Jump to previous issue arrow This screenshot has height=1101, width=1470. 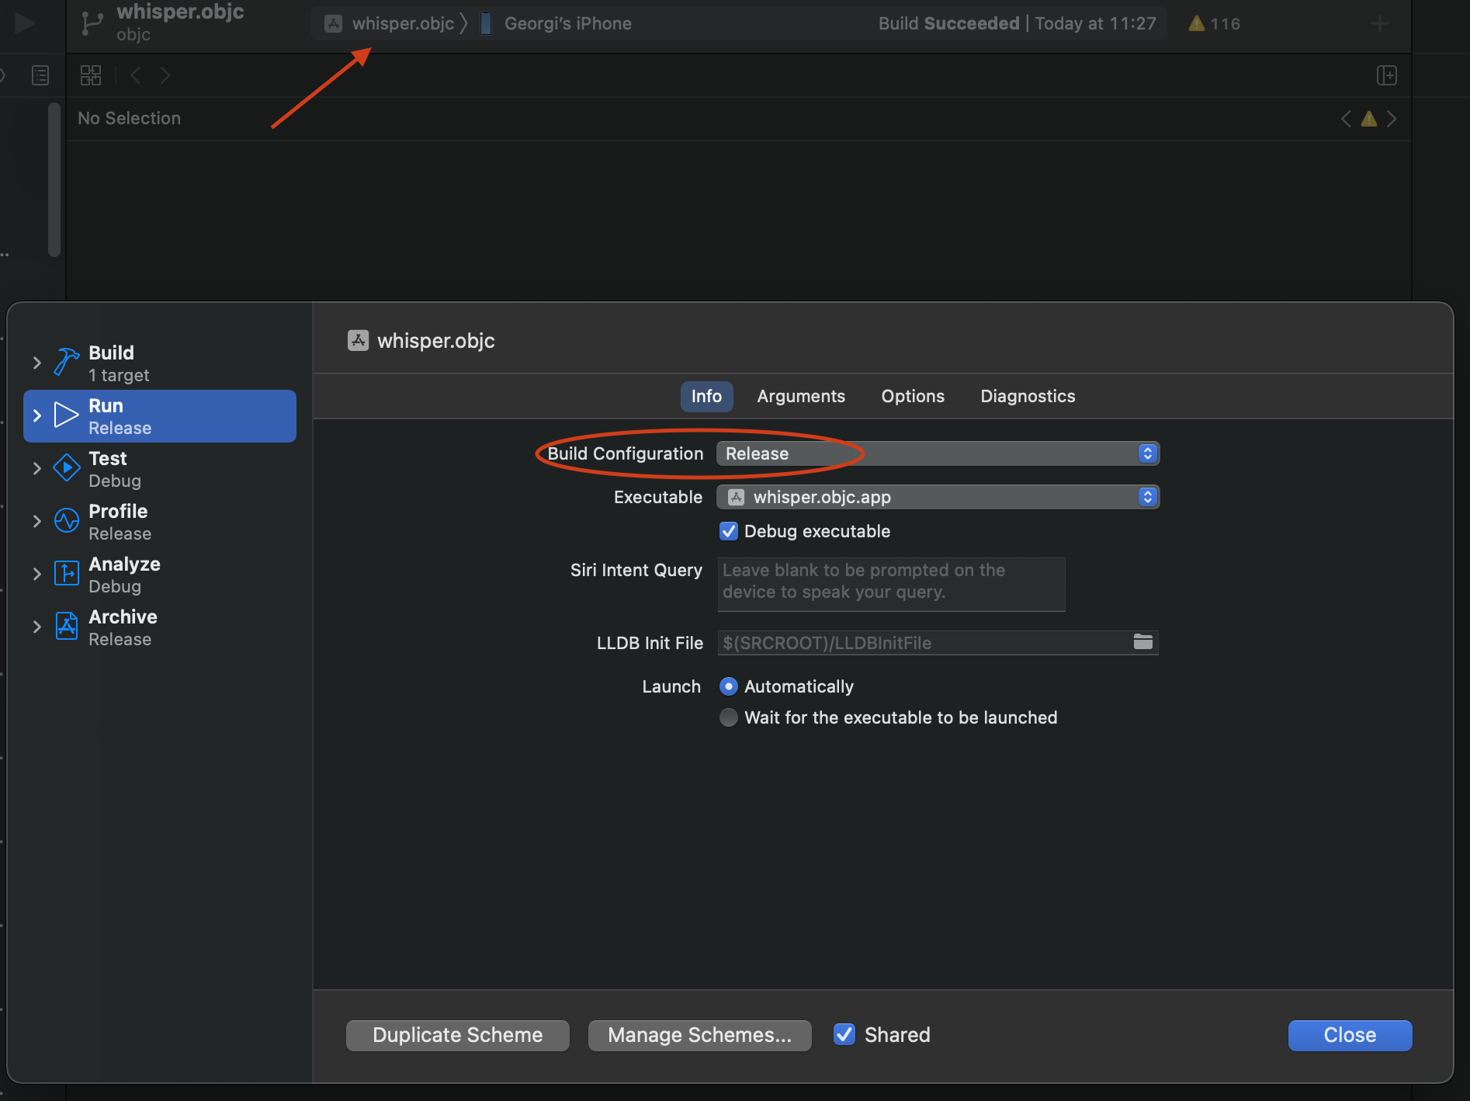[x=1346, y=119]
